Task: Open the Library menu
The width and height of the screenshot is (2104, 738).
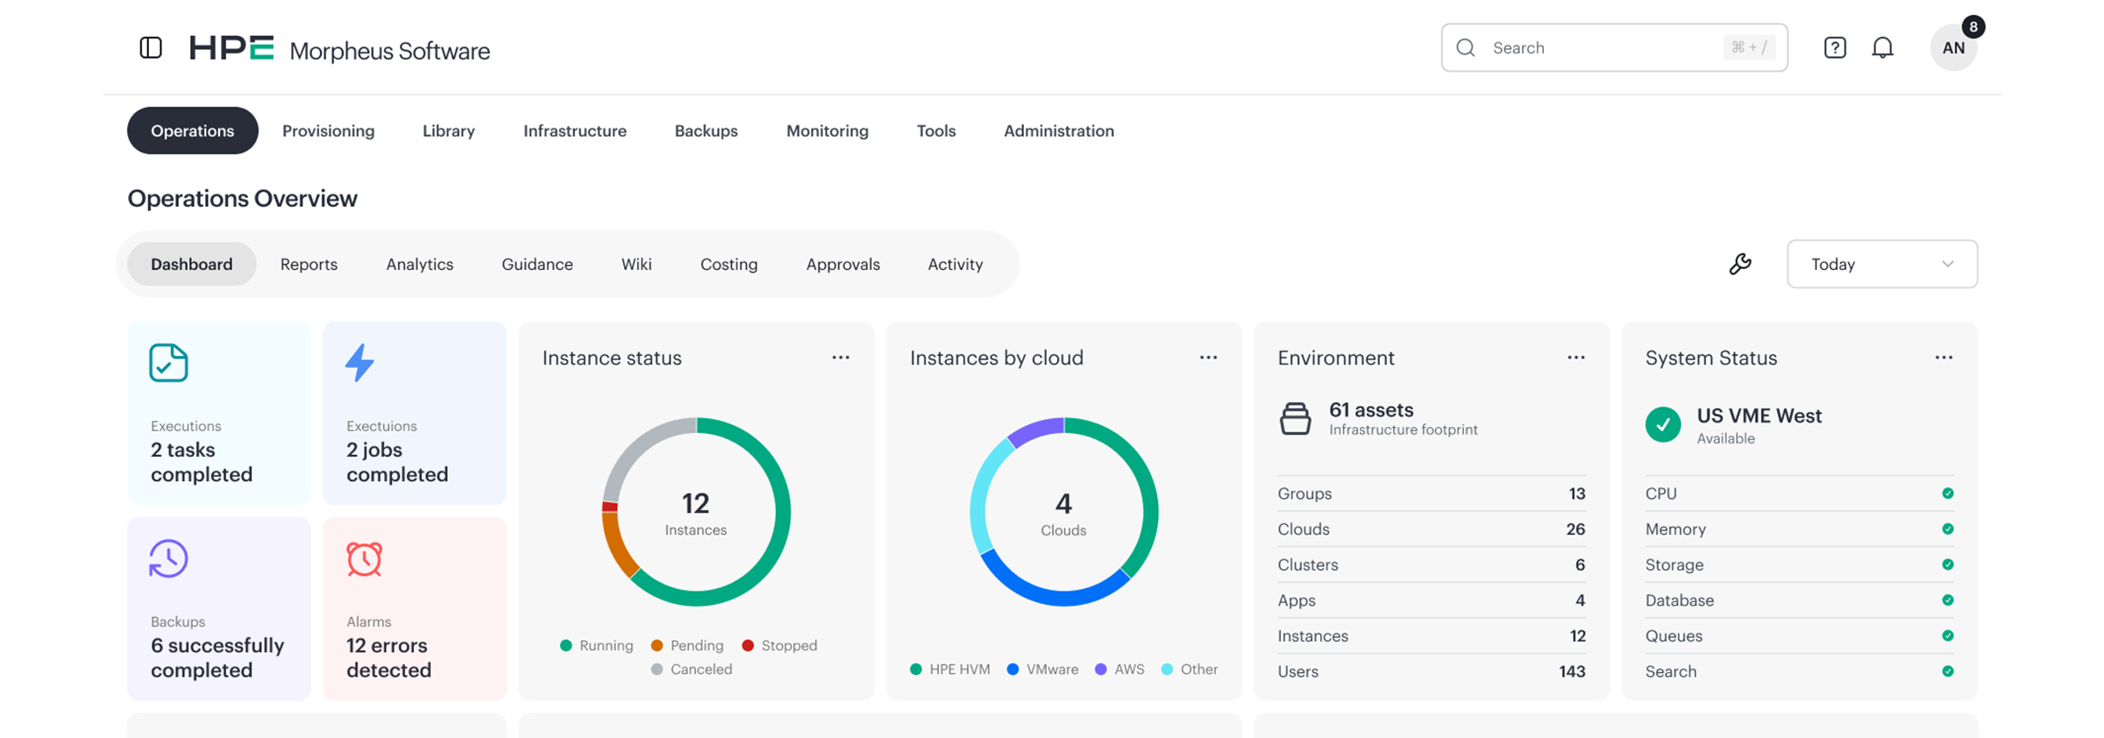Action: (449, 131)
